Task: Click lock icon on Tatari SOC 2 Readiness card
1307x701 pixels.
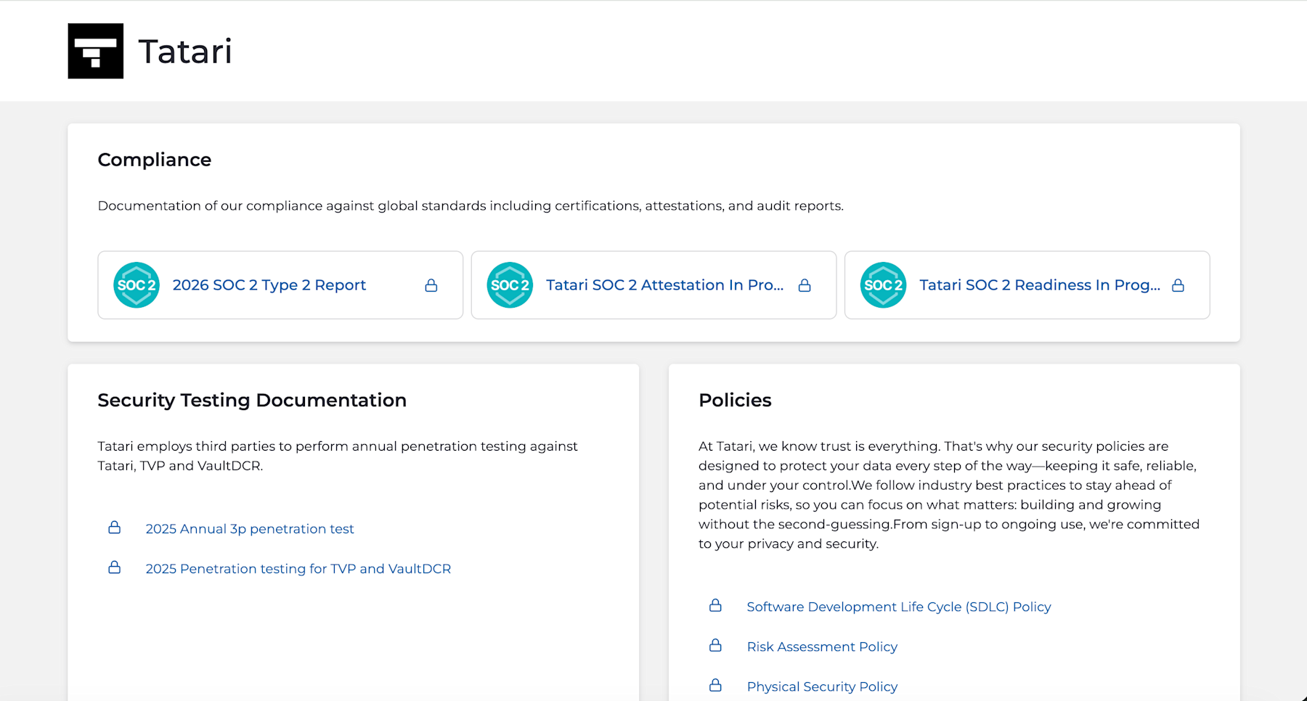Action: click(x=1178, y=285)
